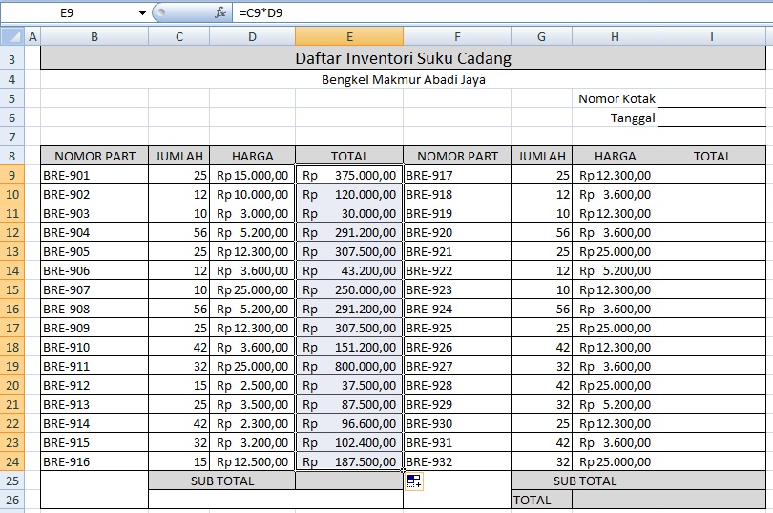
Task: Click quantity cell 25 for BRE-901
Action: point(179,175)
